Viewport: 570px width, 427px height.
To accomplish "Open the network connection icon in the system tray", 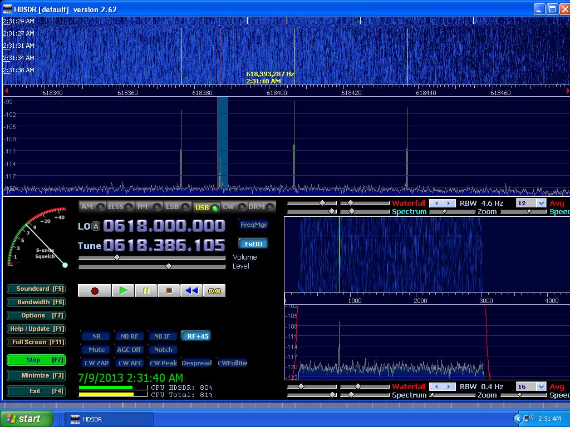I will (528, 419).
